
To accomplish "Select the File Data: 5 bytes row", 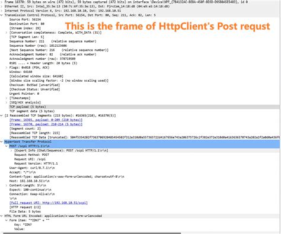I will [x=25, y=211].
